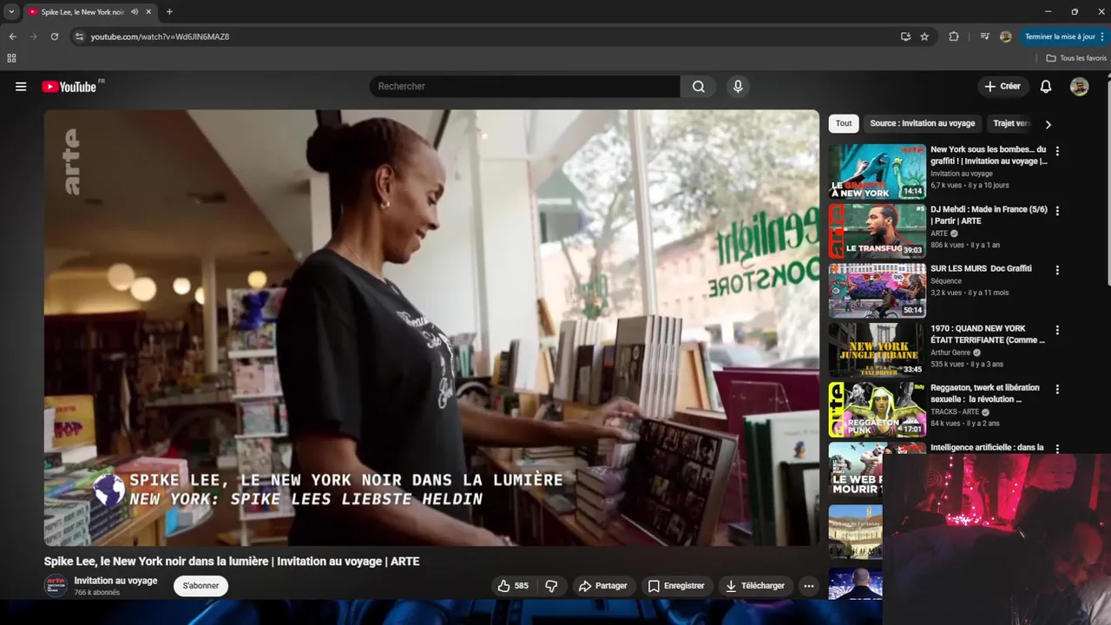
Task: Bookmark this page with the star icon
Action: tap(924, 36)
